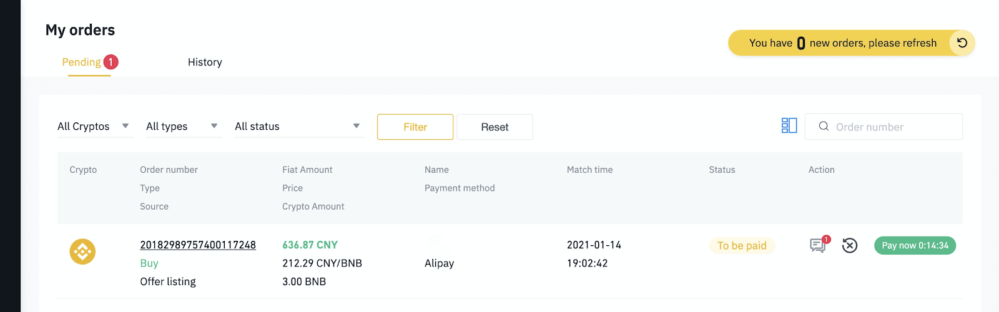Click the refresh orders circular arrow icon
The image size is (999, 312).
(x=962, y=43)
